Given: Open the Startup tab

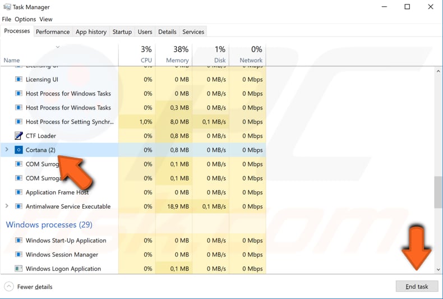Looking at the screenshot, I should pos(122,31).
